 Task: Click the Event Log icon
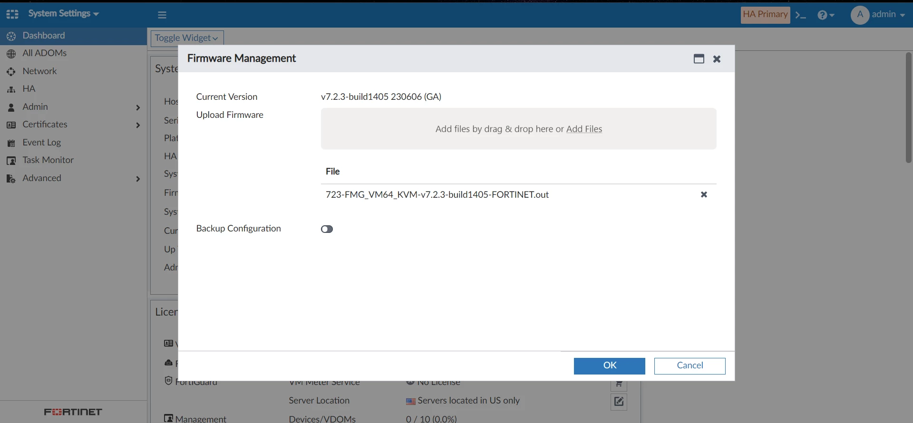(11, 143)
